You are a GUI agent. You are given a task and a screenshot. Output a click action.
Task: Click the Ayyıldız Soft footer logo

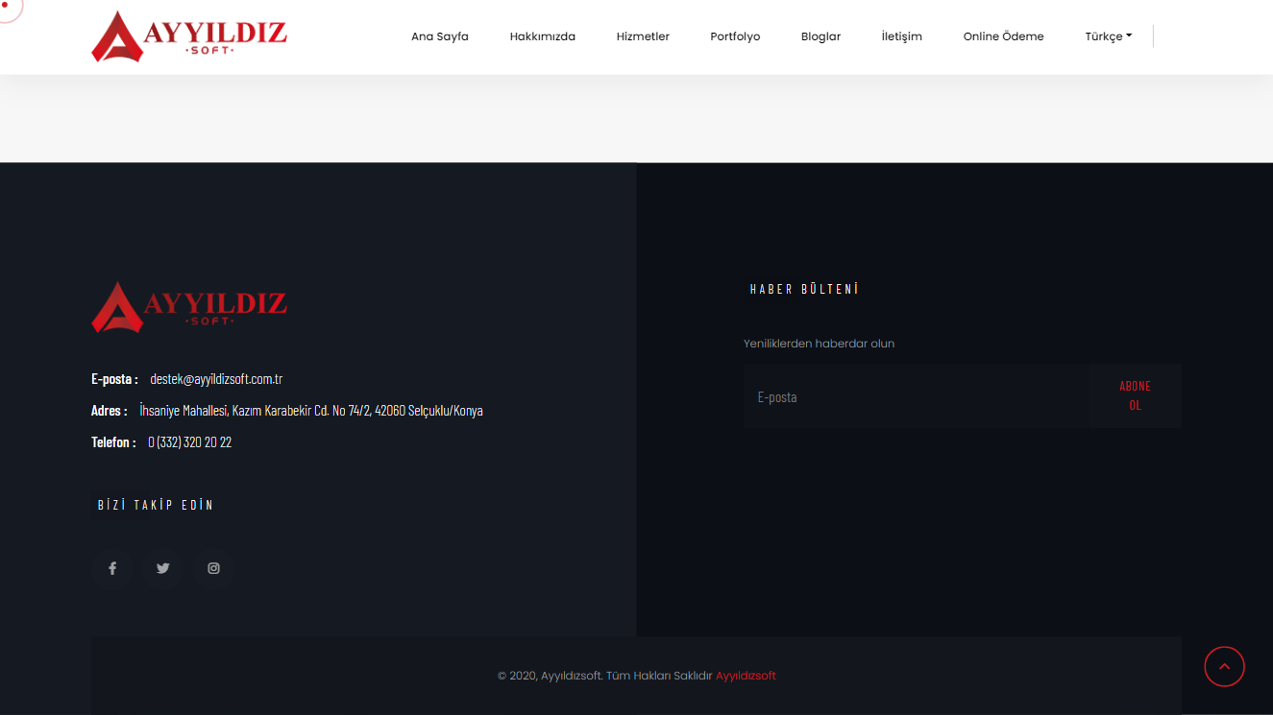[189, 307]
